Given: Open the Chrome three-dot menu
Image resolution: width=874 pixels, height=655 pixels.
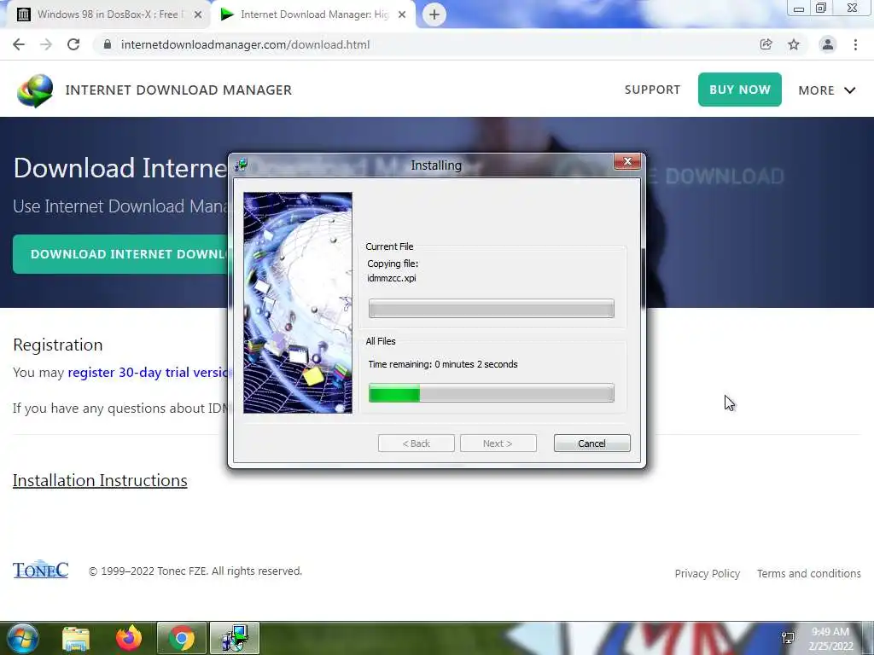Looking at the screenshot, I should [x=855, y=44].
